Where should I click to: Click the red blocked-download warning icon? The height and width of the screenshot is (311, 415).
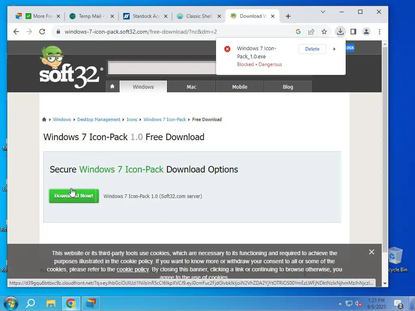(227, 49)
